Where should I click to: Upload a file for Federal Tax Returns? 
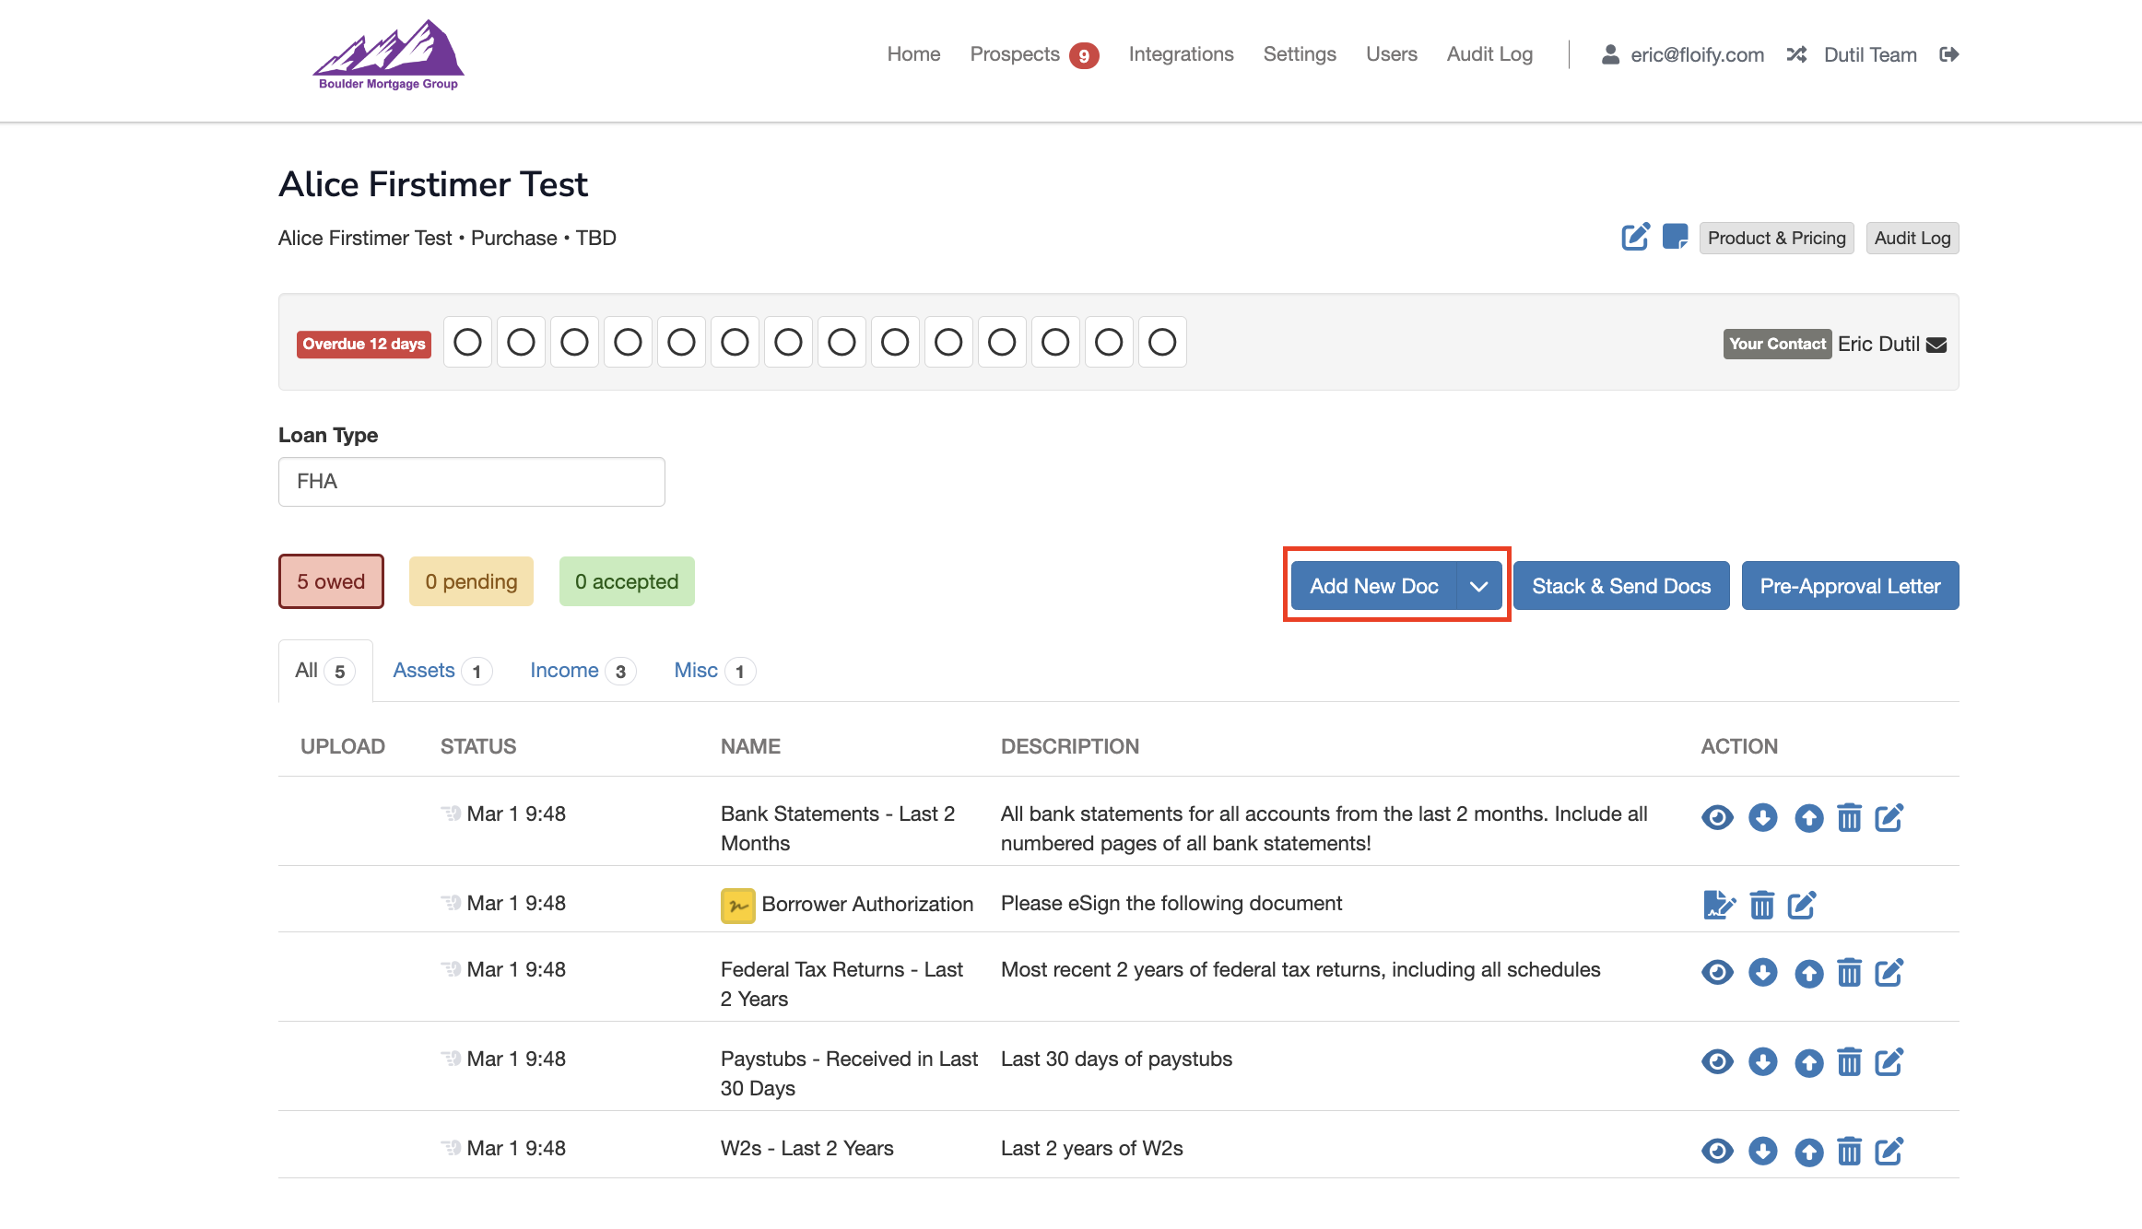(1808, 973)
